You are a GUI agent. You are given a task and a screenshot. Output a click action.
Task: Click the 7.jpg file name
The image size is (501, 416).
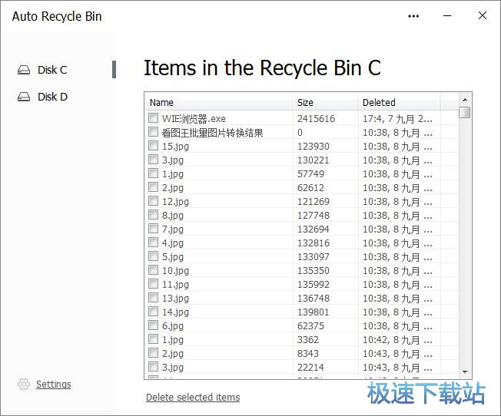173,229
